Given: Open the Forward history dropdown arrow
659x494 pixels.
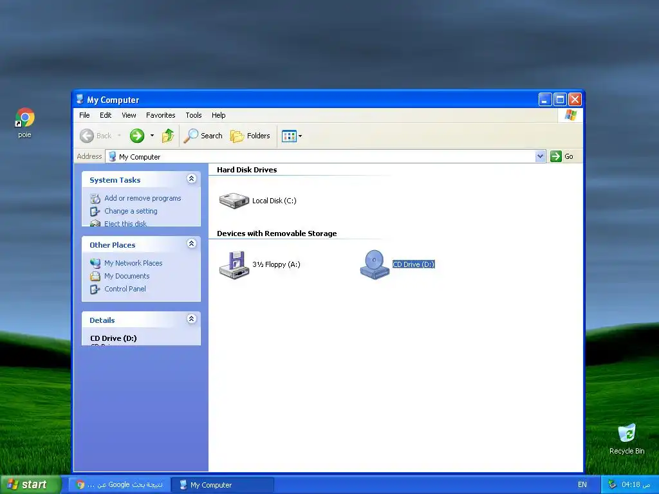Looking at the screenshot, I should 152,136.
